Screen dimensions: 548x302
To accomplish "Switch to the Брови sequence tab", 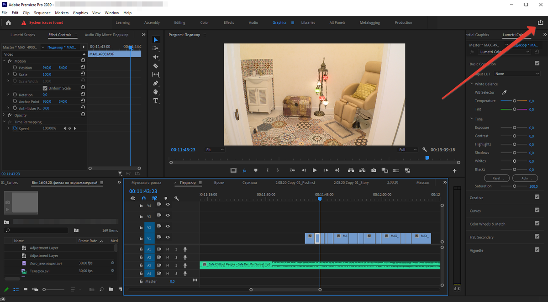I will 219,182.
